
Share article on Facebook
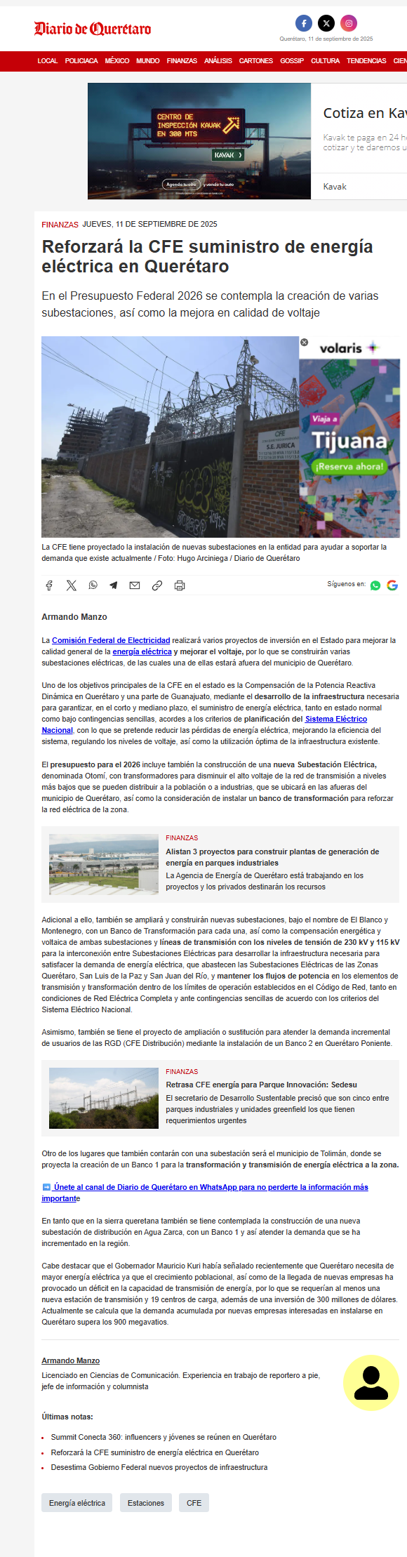[x=49, y=585]
